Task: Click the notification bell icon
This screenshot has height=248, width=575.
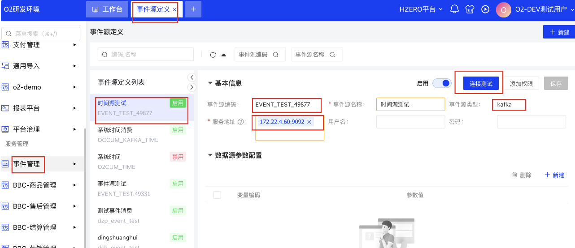Action: [454, 9]
